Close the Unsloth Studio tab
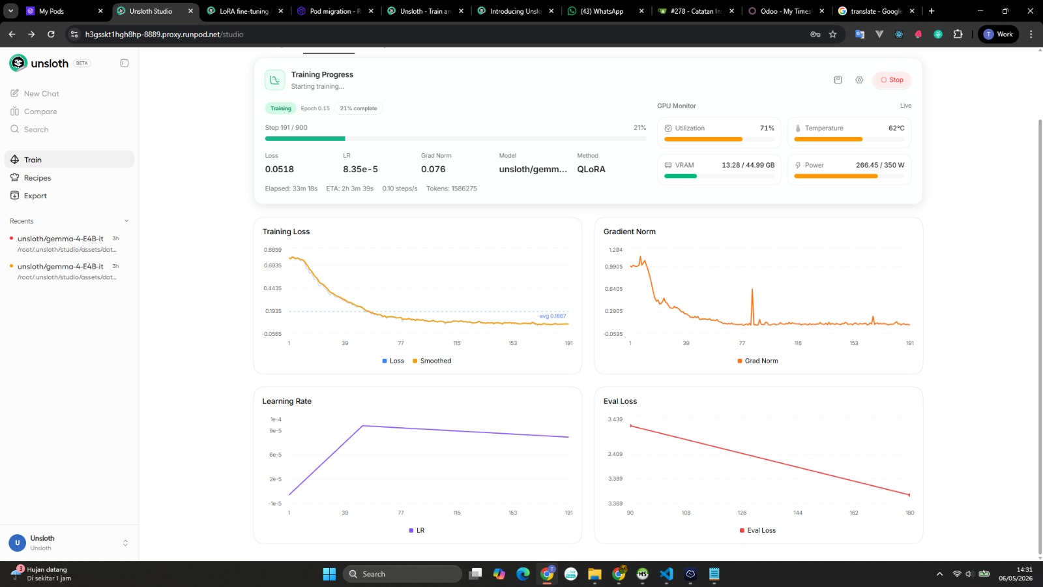 190,11
